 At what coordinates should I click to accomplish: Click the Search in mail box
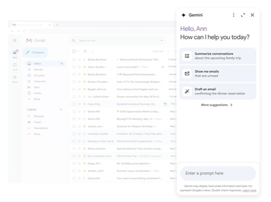118,40
